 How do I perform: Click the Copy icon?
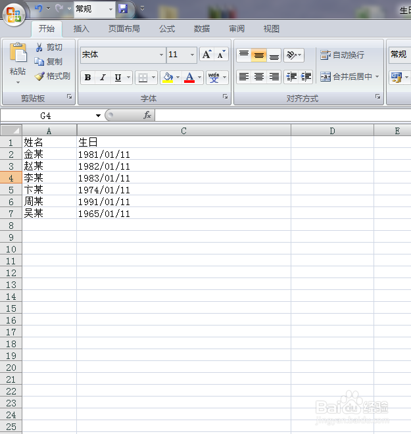39,61
